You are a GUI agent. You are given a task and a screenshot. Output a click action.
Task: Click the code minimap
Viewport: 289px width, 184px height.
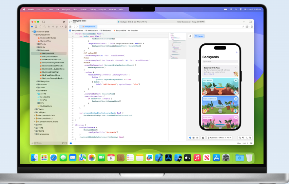pyautogui.click(x=177, y=46)
